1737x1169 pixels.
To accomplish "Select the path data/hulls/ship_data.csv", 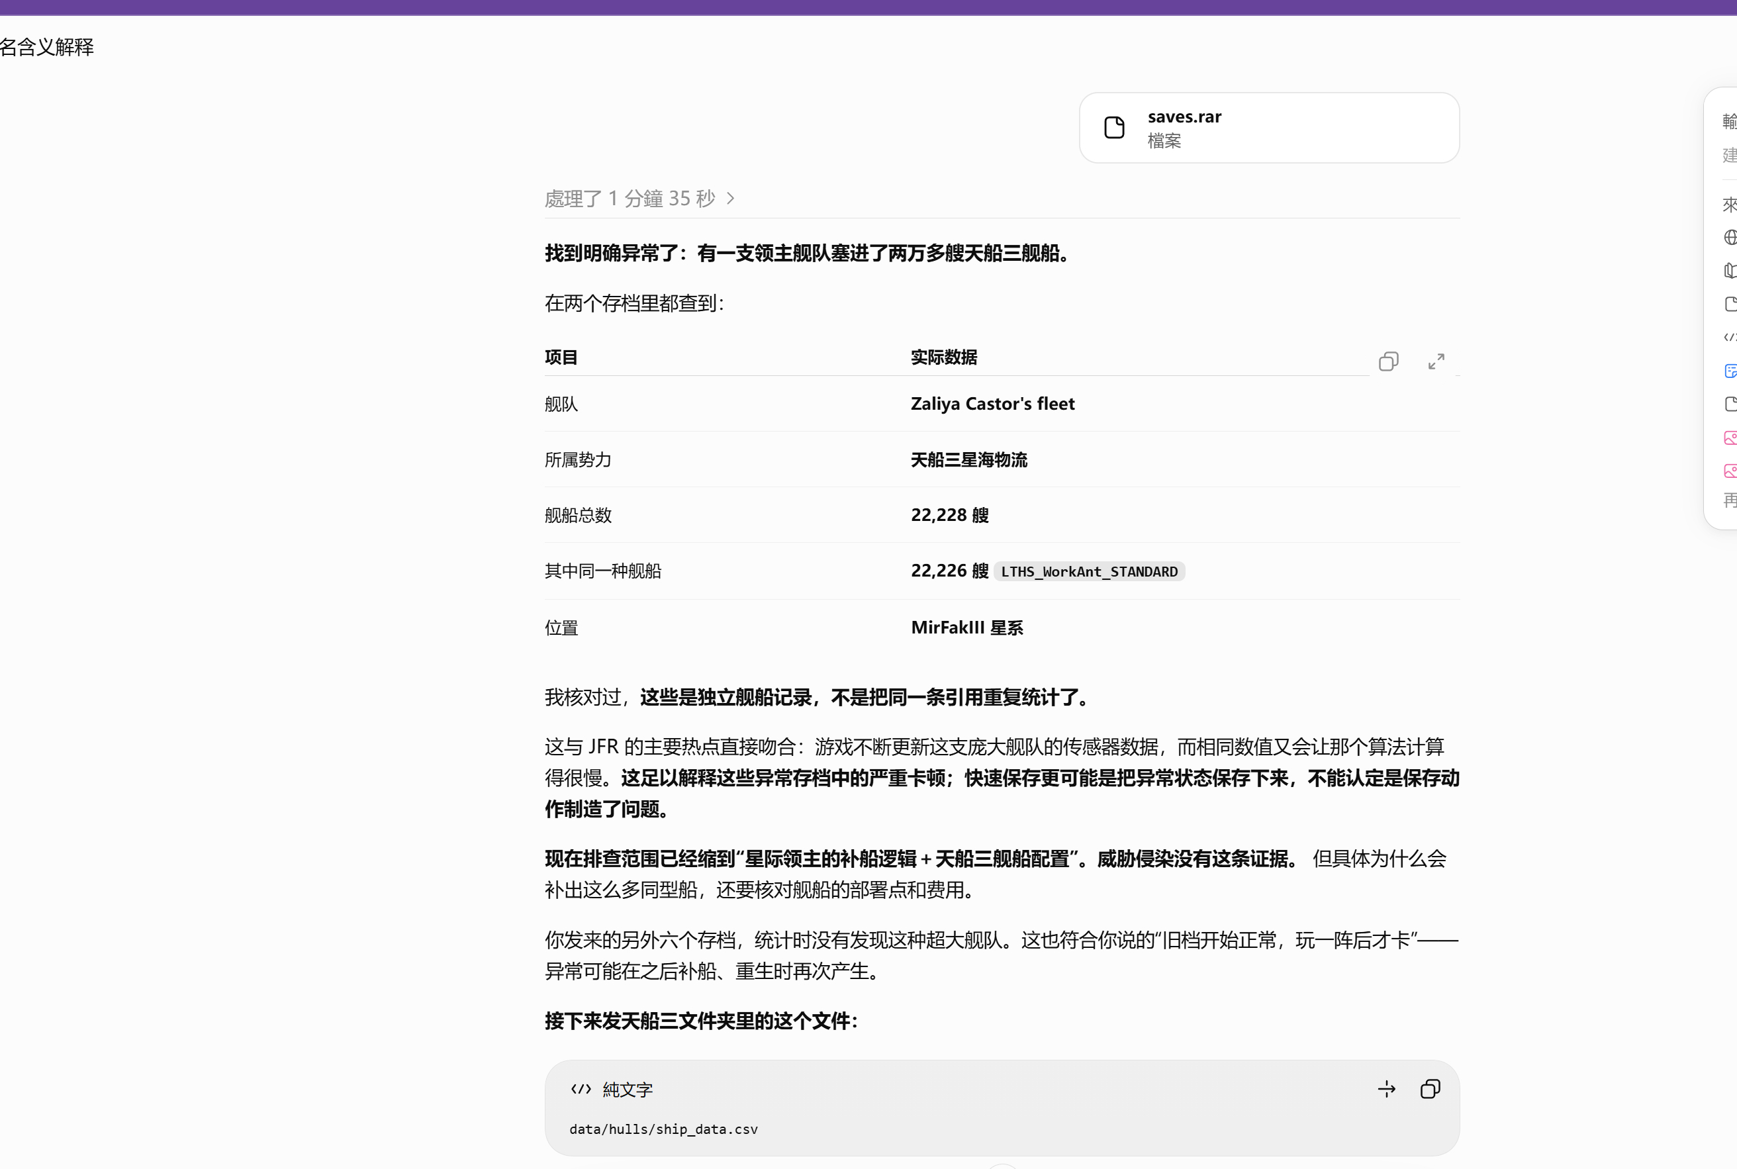I will point(663,1129).
